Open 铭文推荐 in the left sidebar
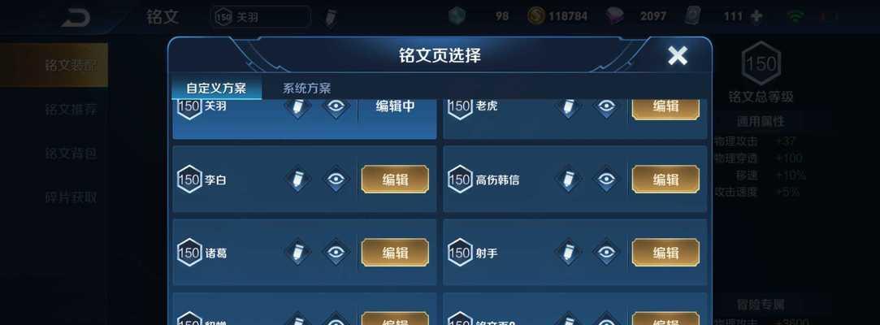 pos(71,109)
